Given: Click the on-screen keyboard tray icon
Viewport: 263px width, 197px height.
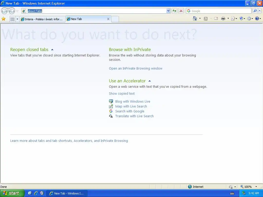Looking at the screenshot, I should coord(232,193).
